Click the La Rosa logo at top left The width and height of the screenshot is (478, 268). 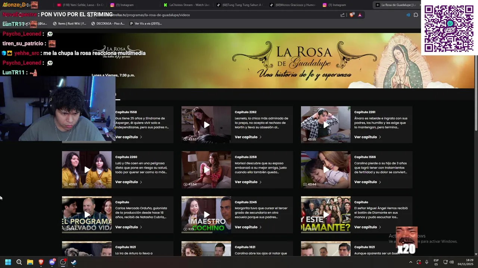pyautogui.click(x=116, y=51)
